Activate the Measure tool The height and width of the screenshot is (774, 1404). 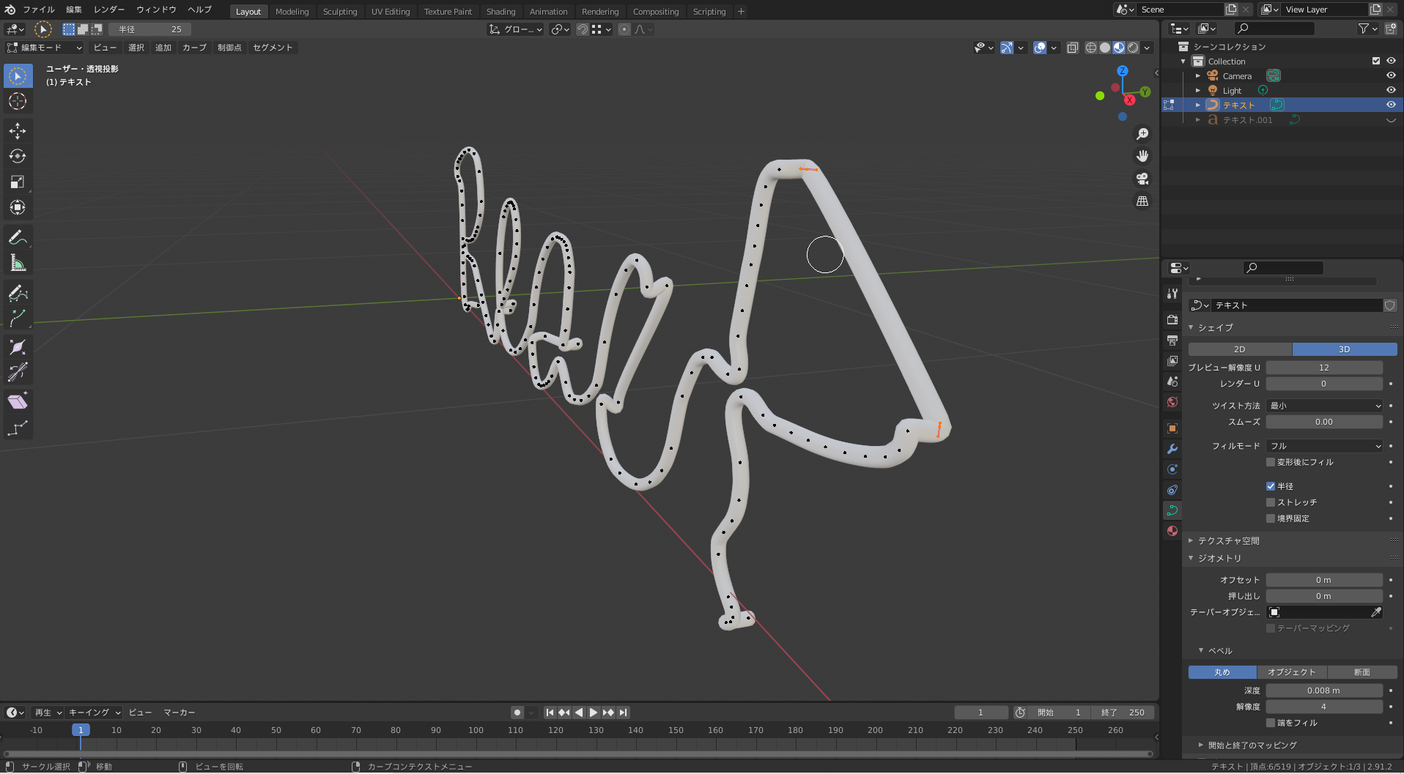(18, 264)
